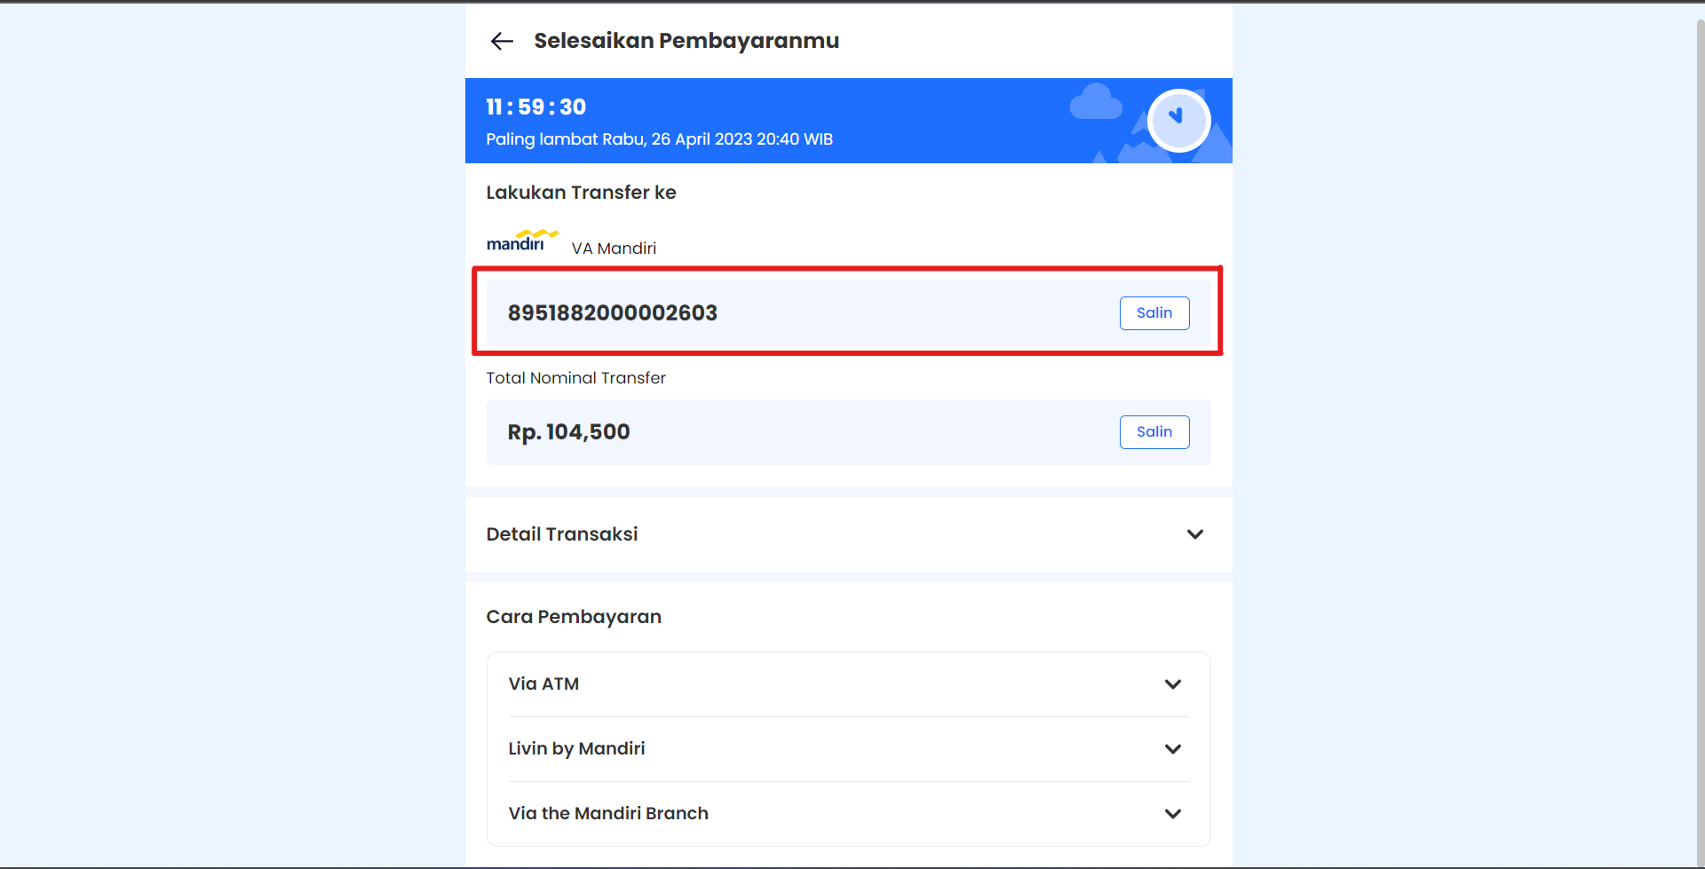Screen dimensions: 1705x869
Task: Click the Mandiri bank logo
Action: (522, 241)
